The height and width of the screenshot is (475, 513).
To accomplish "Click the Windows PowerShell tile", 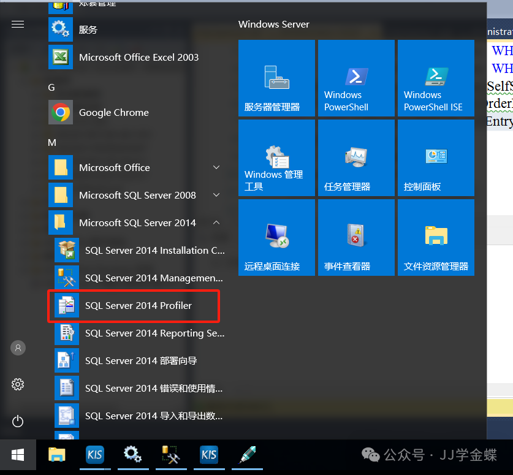I will point(356,78).
